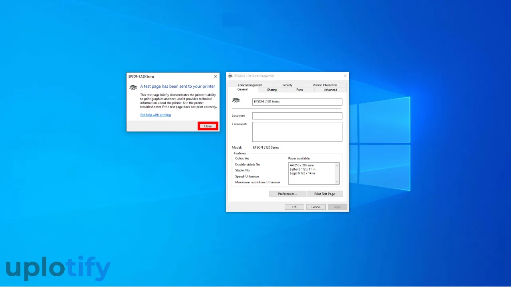Click the Print Test Page button
Image resolution: width=511 pixels, height=287 pixels.
pyautogui.click(x=325, y=194)
